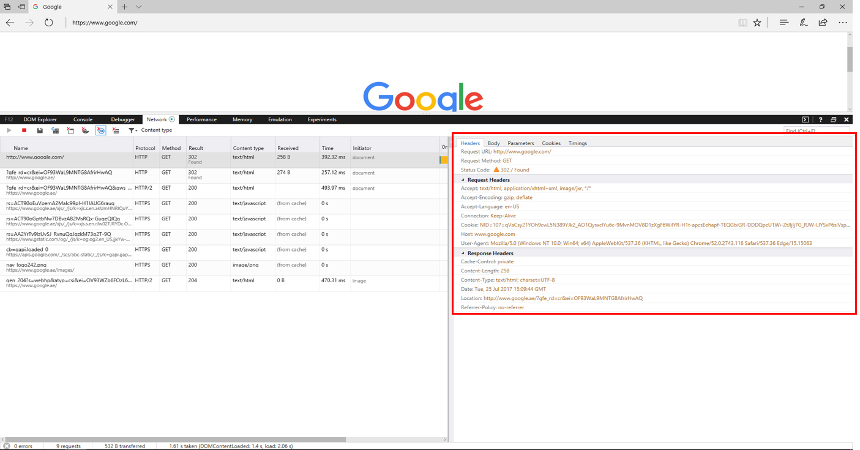This screenshot has width=860, height=450.
Task: Click the Request URL google.com link
Action: tap(522, 151)
